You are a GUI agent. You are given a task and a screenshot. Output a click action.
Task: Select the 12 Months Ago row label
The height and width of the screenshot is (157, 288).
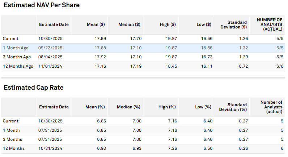coord(18,66)
